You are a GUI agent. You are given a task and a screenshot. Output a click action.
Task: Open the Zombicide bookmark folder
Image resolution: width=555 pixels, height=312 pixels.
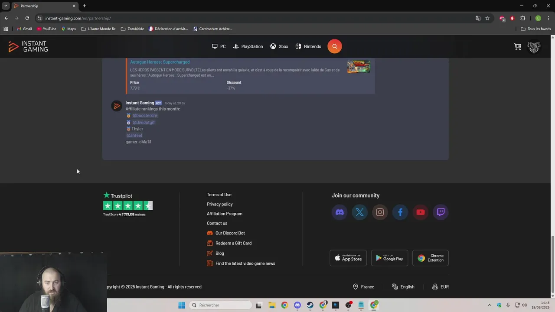132,29
